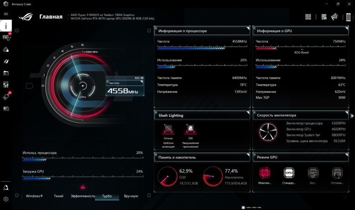355x210 pixels.
Task: Select the Home info icon in the sidebar
Action: click(x=6, y=25)
